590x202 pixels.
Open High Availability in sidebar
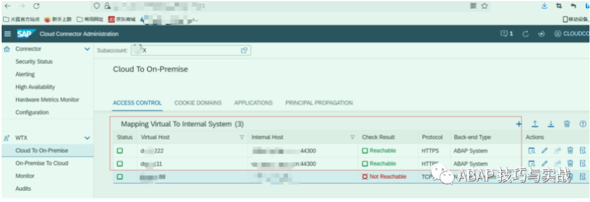click(35, 87)
